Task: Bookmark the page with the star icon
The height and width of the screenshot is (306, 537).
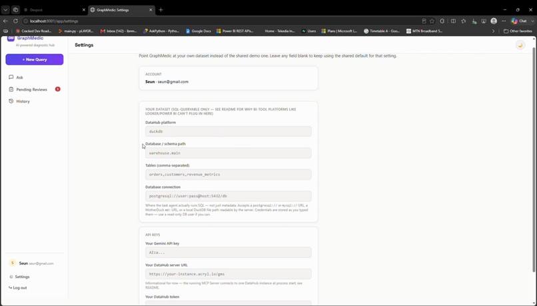Action: [432, 21]
